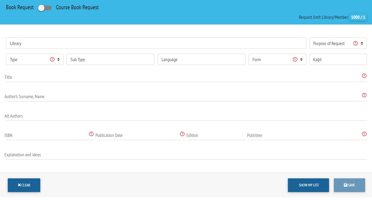The height and width of the screenshot is (204, 372).
Task: Click the Sub Type field
Action: (110, 59)
